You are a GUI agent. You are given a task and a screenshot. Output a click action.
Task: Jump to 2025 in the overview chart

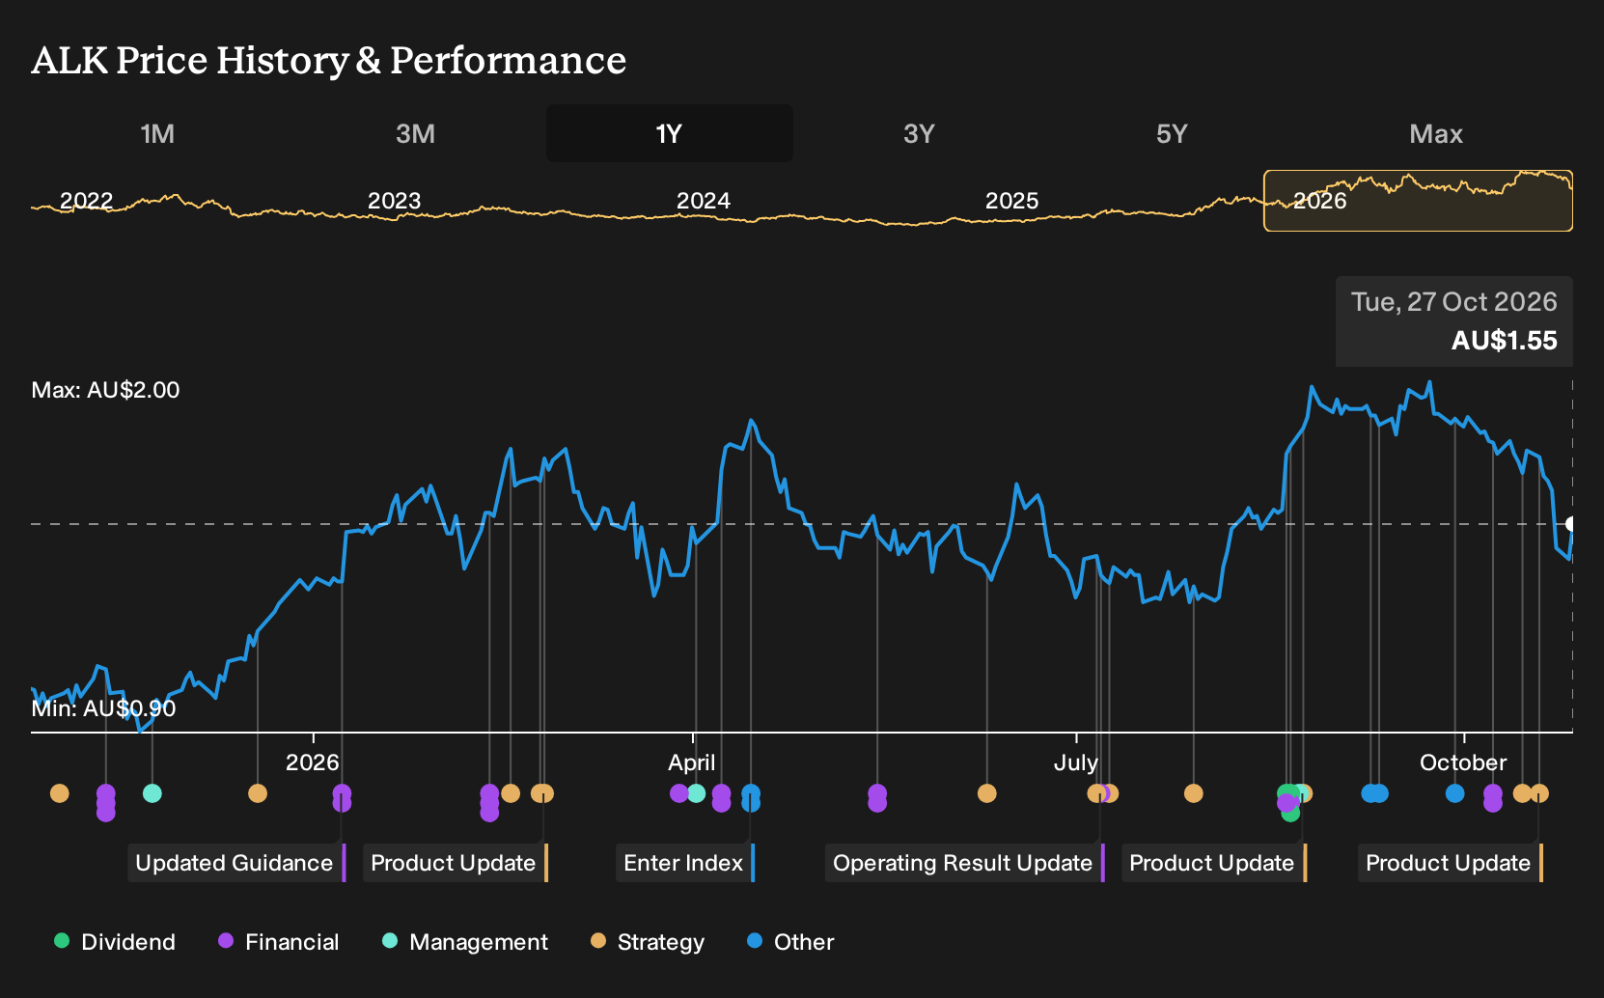coord(1012,201)
